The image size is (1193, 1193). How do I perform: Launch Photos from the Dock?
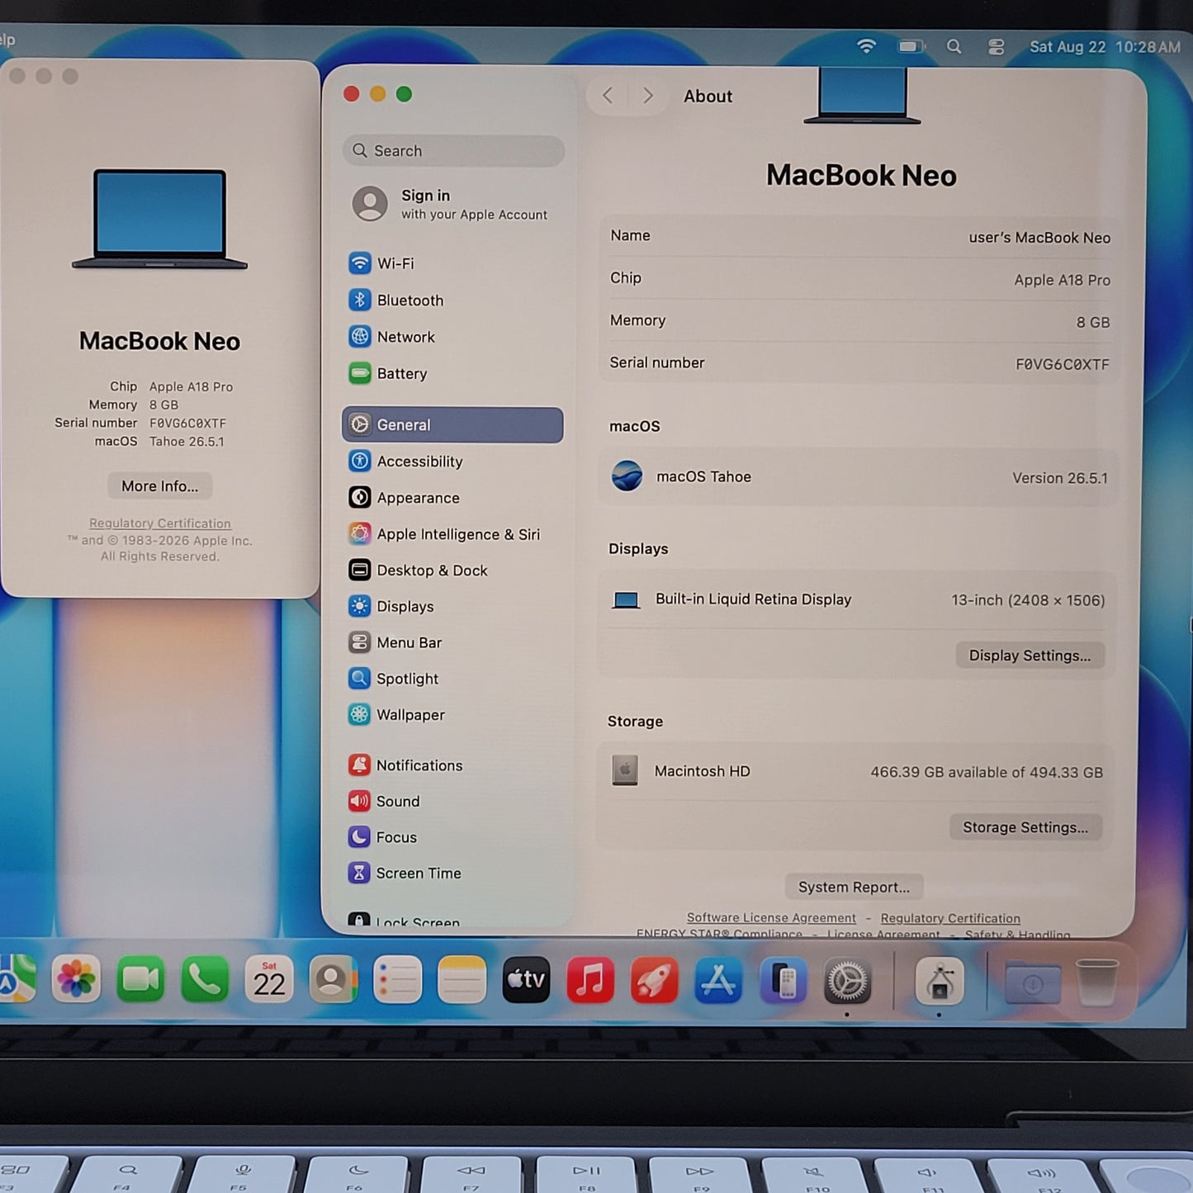pos(76,979)
